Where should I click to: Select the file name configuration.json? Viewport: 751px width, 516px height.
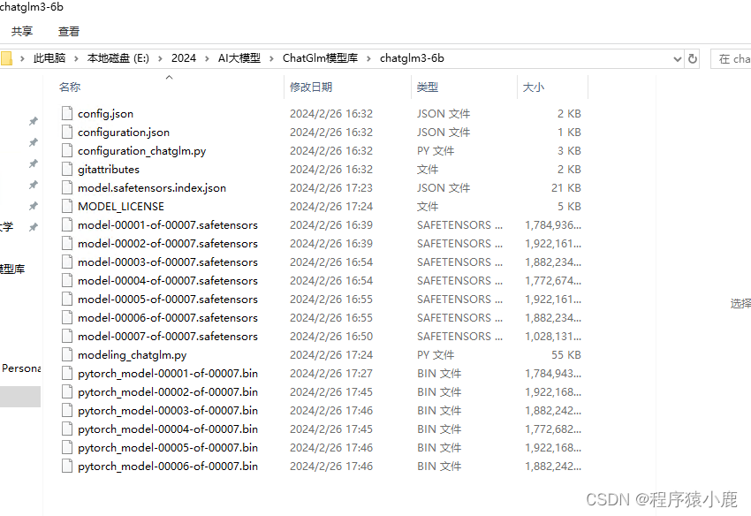(x=124, y=133)
